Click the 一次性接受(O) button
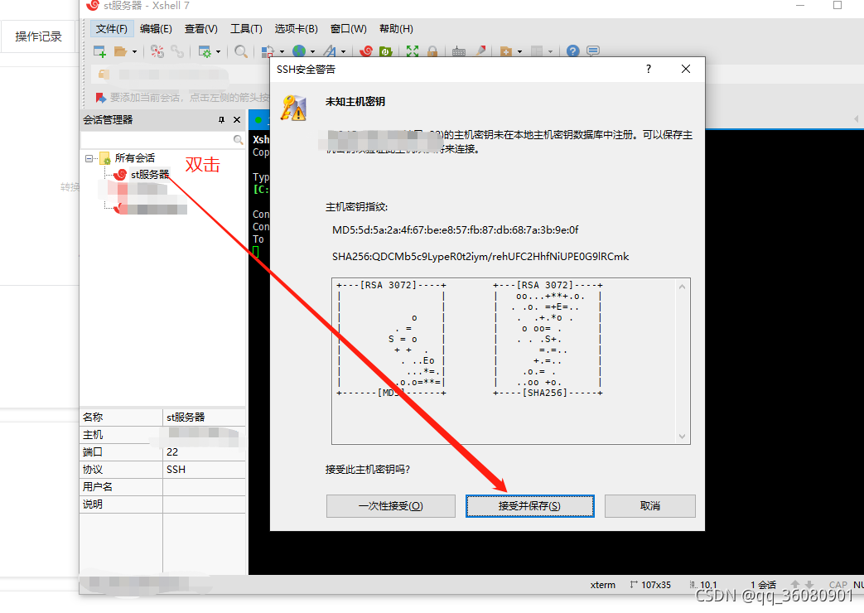 click(391, 506)
